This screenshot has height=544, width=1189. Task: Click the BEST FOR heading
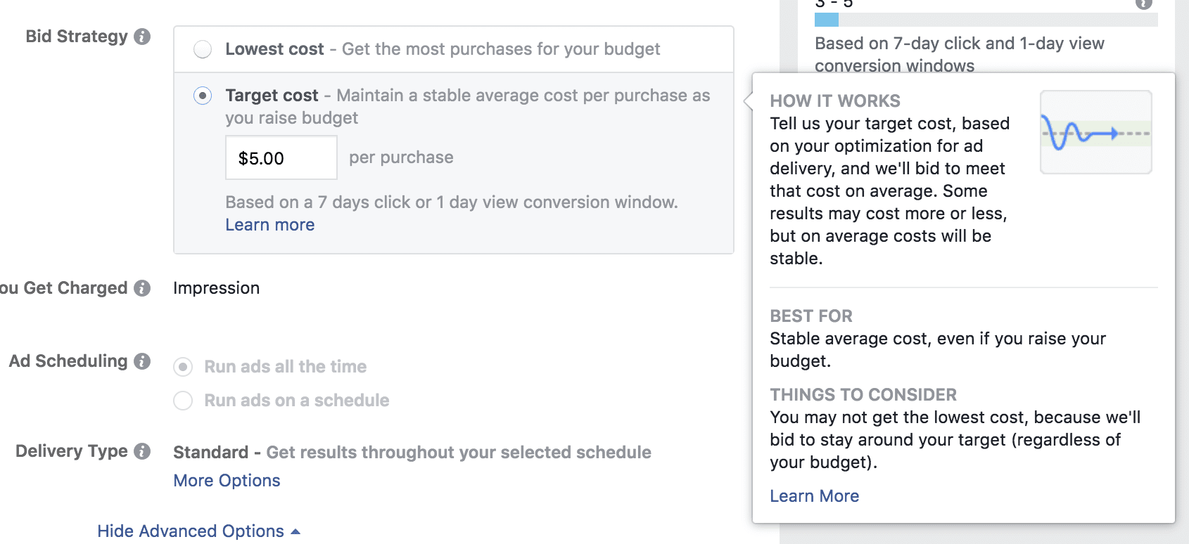click(811, 316)
